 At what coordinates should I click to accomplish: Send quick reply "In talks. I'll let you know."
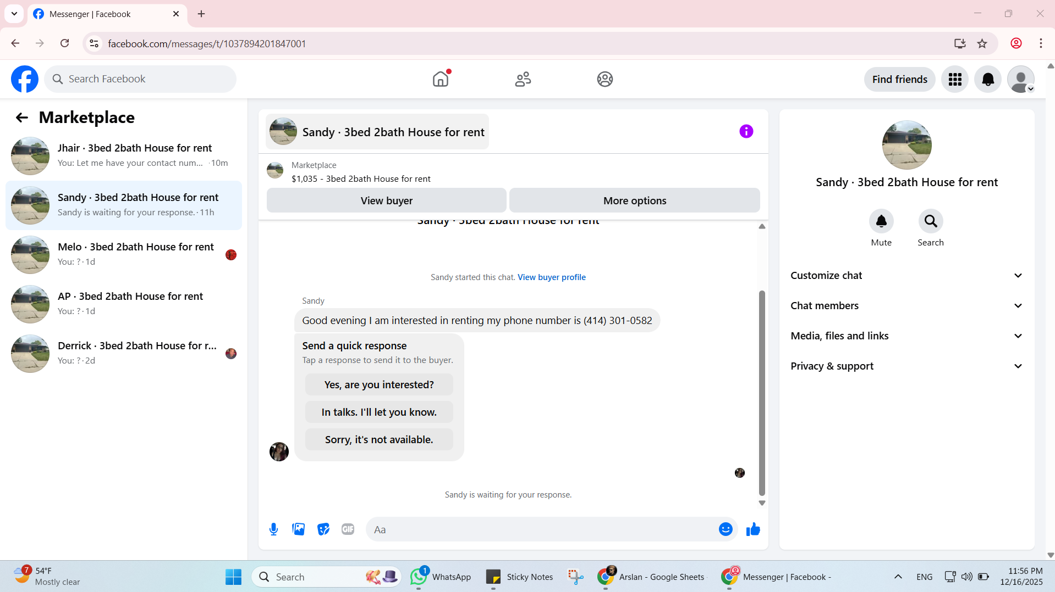(x=379, y=412)
